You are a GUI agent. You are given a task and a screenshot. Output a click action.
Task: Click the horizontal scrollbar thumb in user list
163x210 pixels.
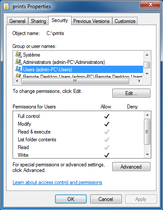(x=75, y=81)
